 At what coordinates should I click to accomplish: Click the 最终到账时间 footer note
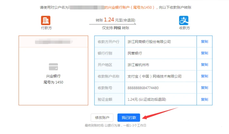click(x=115, y=125)
